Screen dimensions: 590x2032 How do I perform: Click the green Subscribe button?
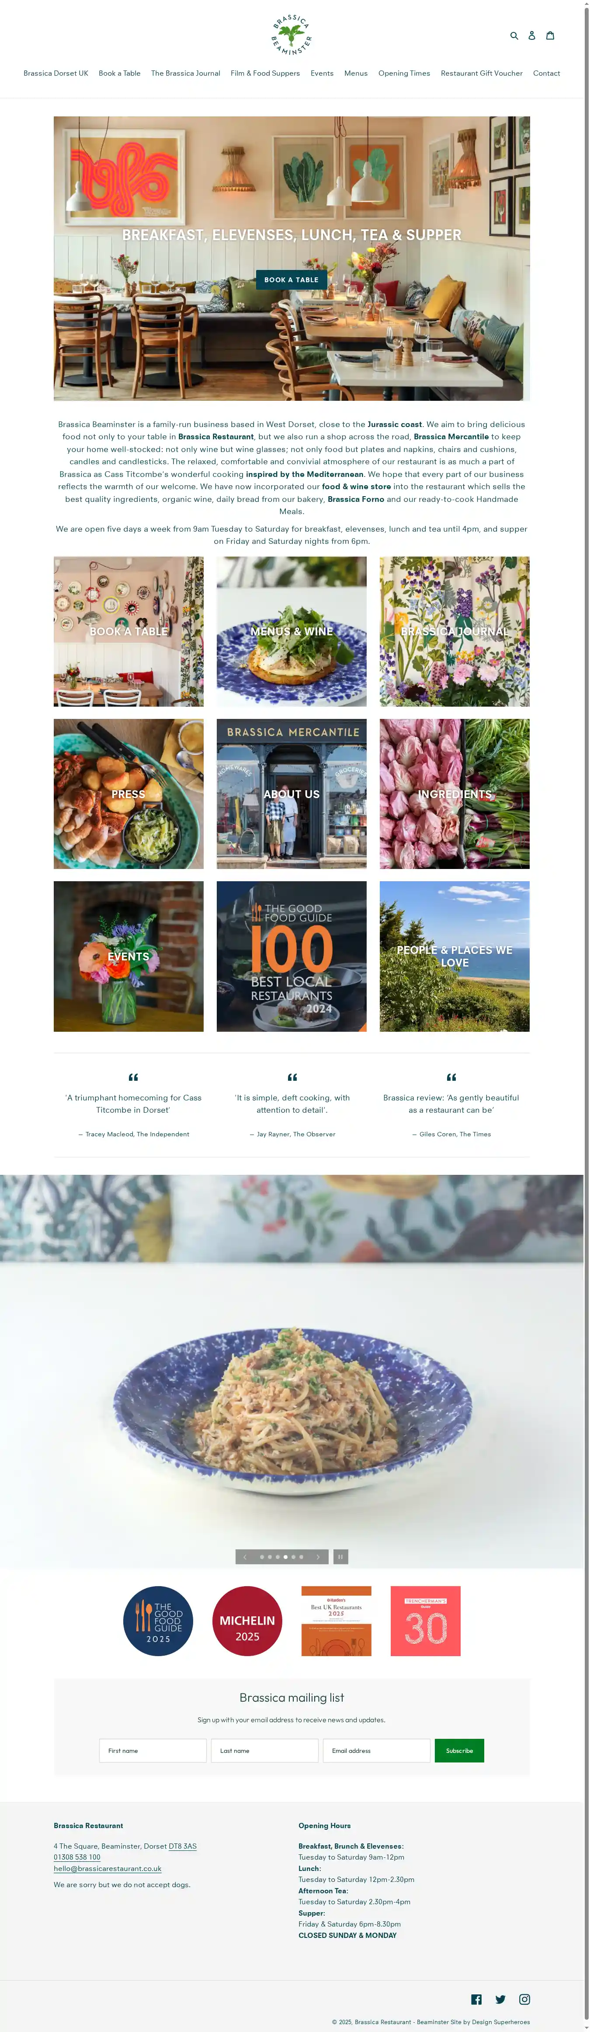459,1750
